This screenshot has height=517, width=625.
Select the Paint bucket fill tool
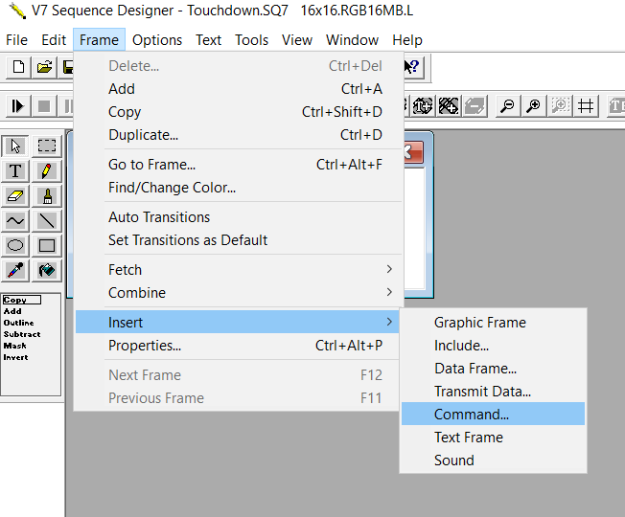tap(47, 271)
